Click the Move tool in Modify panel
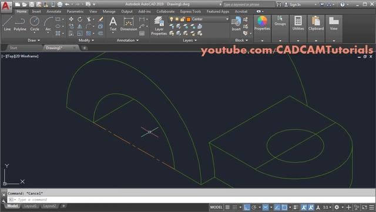The height and width of the screenshot is (212, 376). 71,19
